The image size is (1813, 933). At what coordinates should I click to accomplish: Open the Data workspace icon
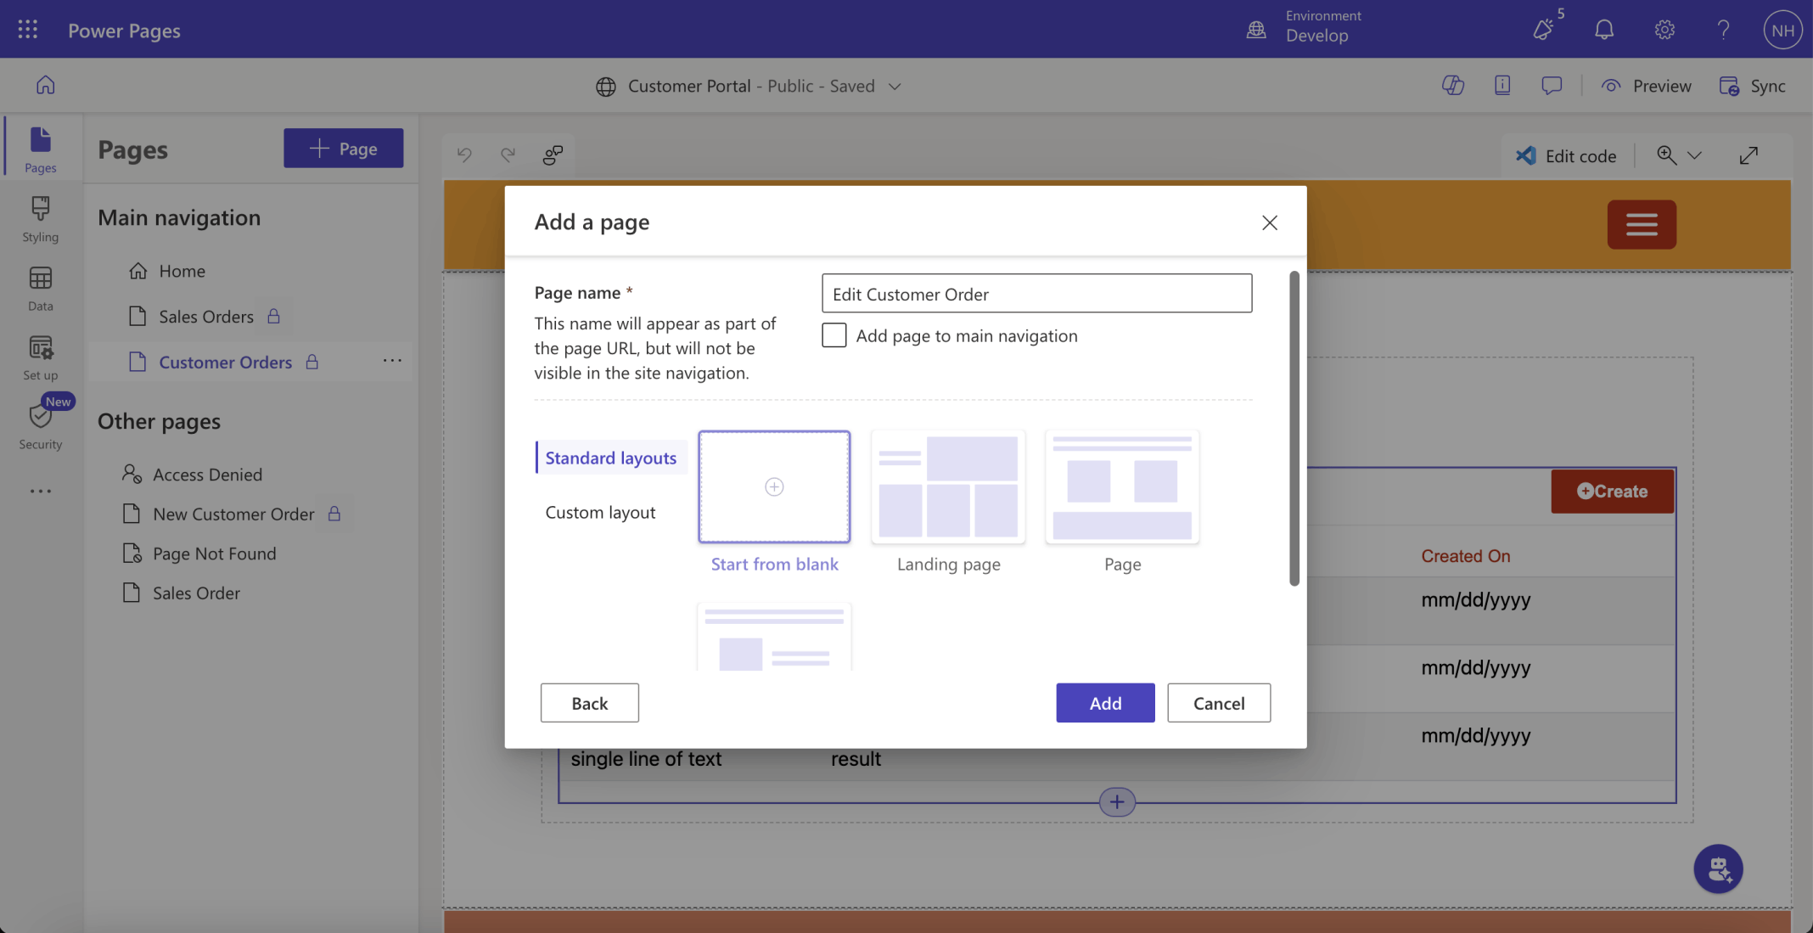point(40,288)
